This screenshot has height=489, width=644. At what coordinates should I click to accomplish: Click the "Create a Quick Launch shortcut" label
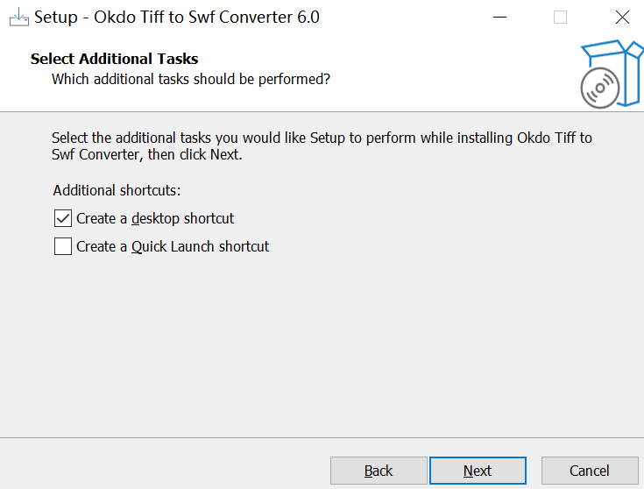[x=173, y=246]
